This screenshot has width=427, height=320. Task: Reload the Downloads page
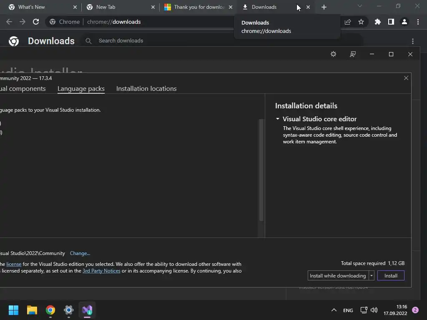coord(36,22)
